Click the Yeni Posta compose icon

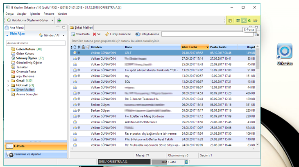click(x=73, y=34)
